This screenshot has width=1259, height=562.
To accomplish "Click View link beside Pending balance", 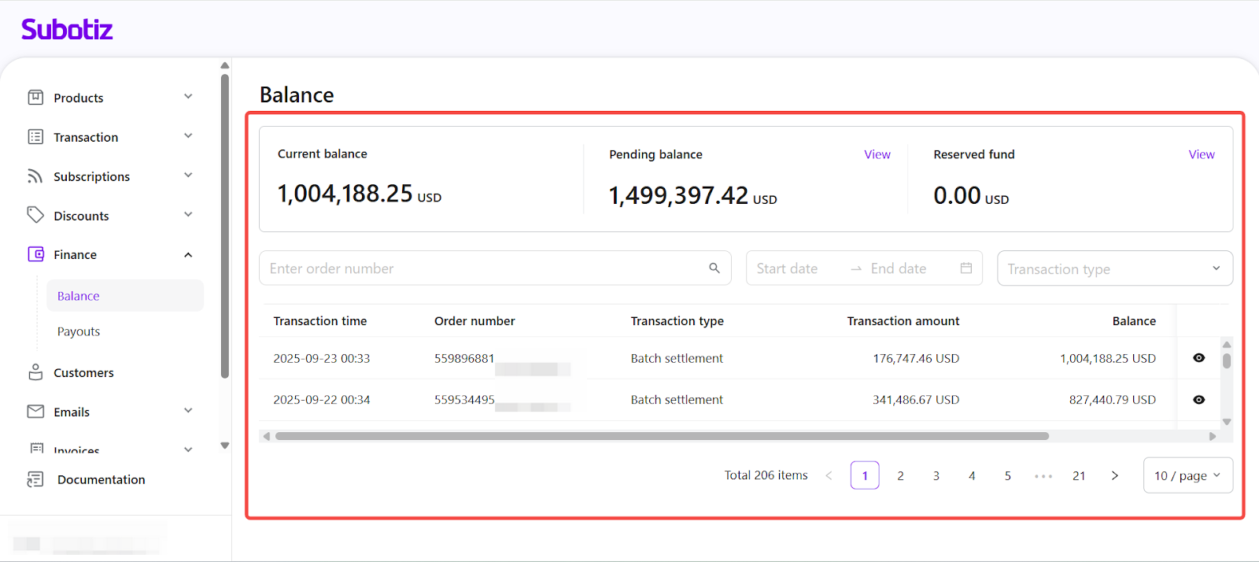I will pos(877,154).
